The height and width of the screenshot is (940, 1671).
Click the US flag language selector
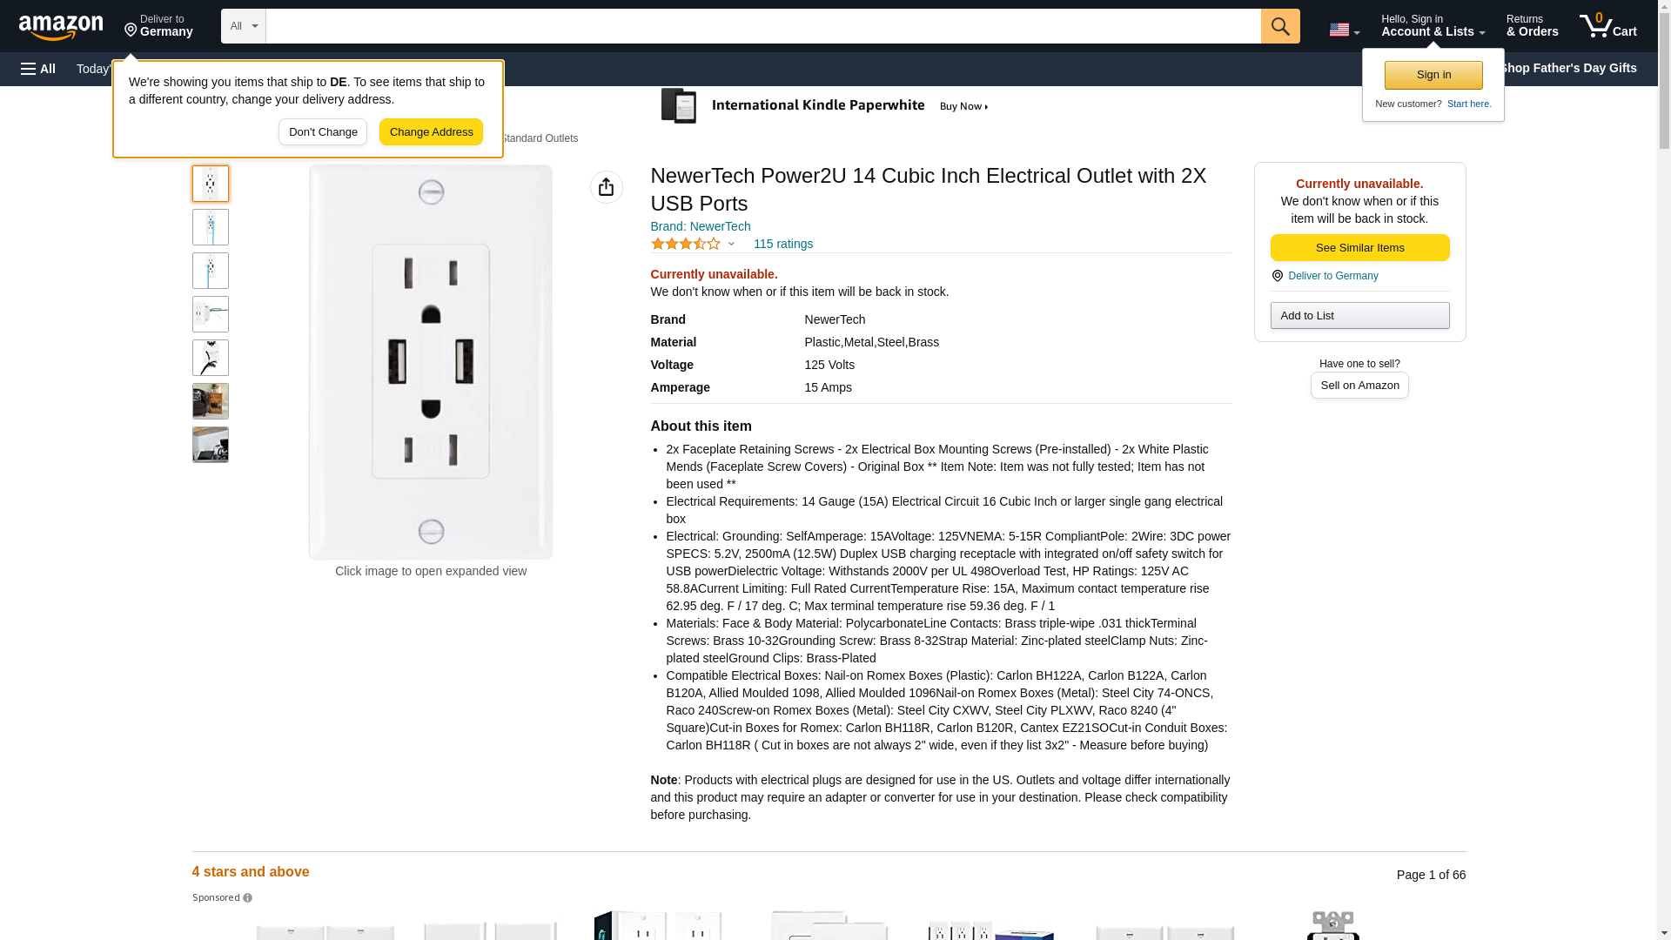tap(1343, 30)
